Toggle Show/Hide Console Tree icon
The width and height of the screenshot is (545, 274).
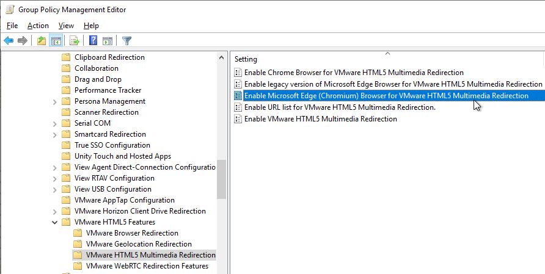coord(56,41)
